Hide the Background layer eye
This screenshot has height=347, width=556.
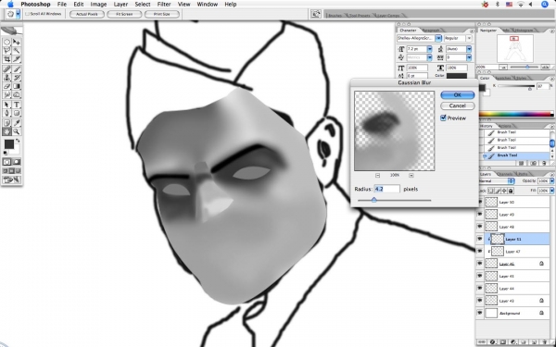click(x=480, y=313)
